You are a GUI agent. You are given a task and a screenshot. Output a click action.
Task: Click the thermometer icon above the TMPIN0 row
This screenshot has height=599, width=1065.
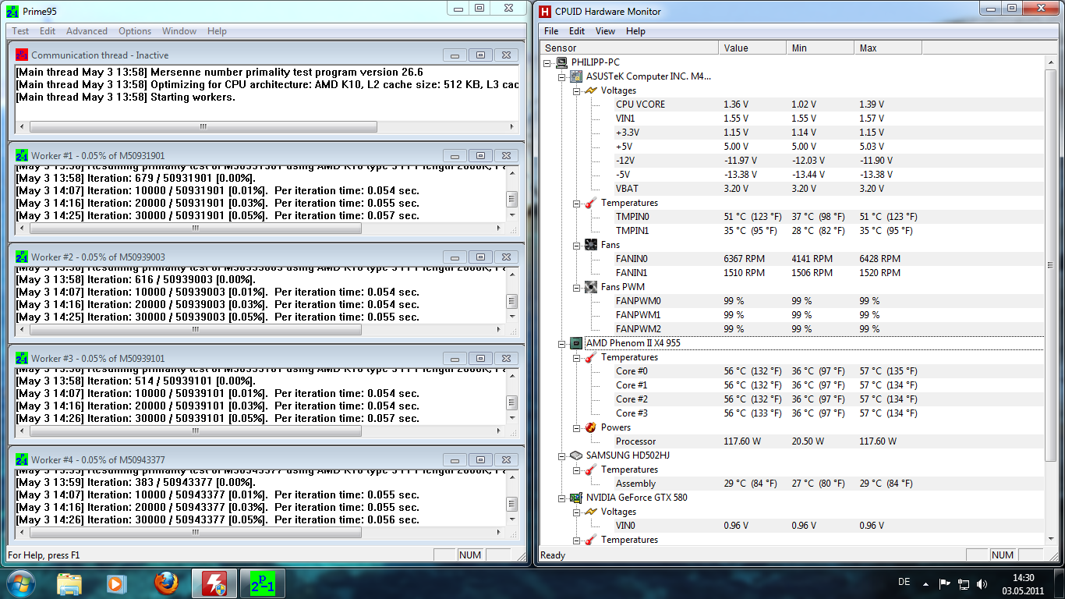pos(591,203)
